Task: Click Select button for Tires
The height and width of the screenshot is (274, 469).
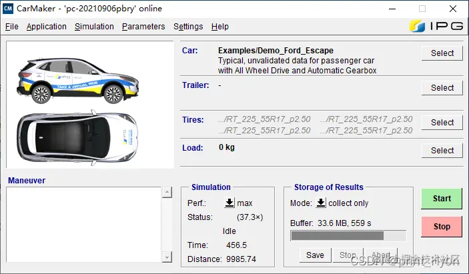Action: click(442, 123)
